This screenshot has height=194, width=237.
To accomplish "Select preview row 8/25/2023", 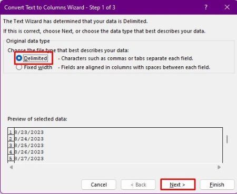I will click(29, 146).
